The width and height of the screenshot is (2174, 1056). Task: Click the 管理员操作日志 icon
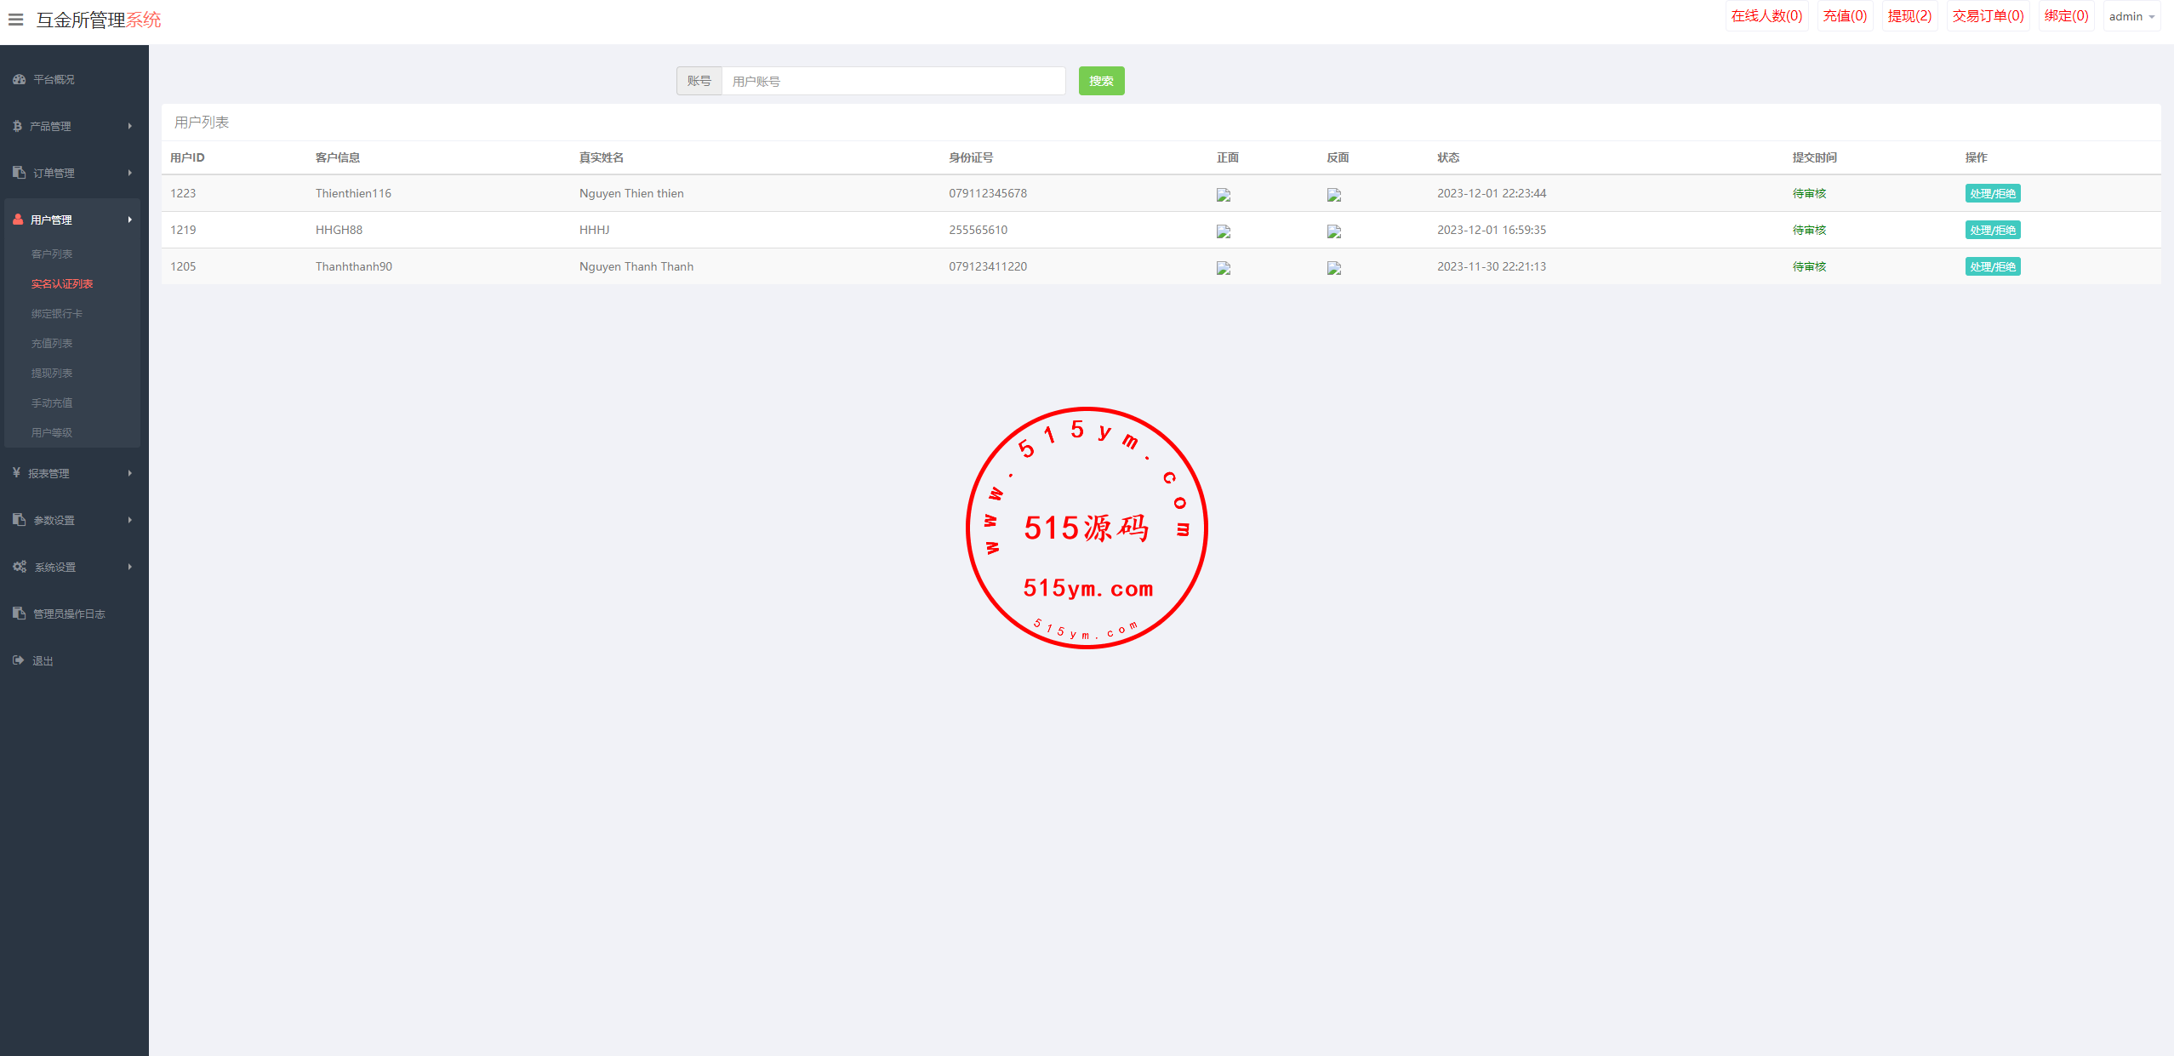[19, 614]
